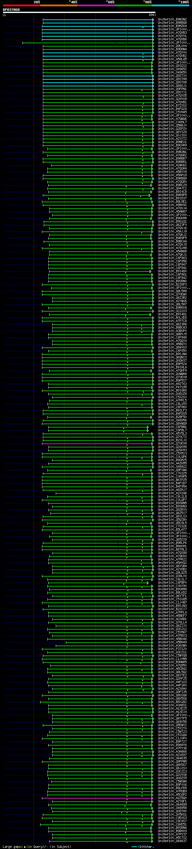This screenshot has width=192, height=849.
Task: Open hit UniRef100_C5YH45
Action: point(172,112)
